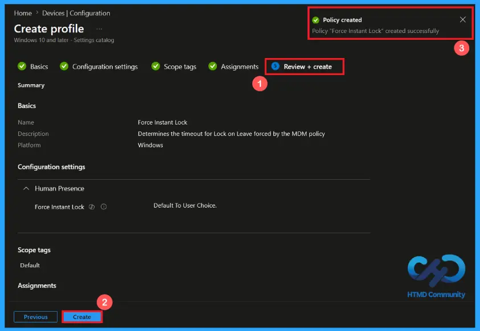Screen dimensions: 480x331
Task: Click the step 5 circle icon
Action: (275, 66)
